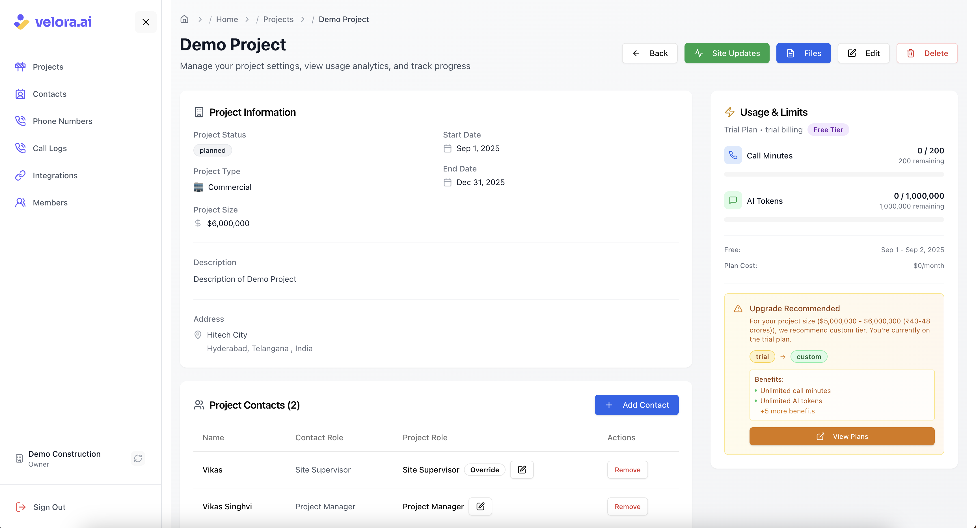
Task: Edit Vikas's Site Supervisor project role
Action: point(522,470)
